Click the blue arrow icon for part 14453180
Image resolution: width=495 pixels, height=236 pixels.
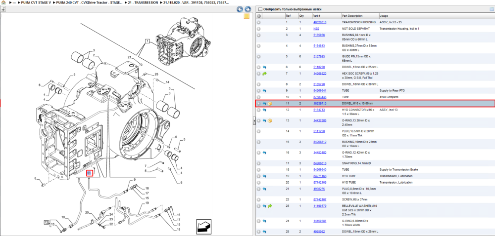click(264, 153)
